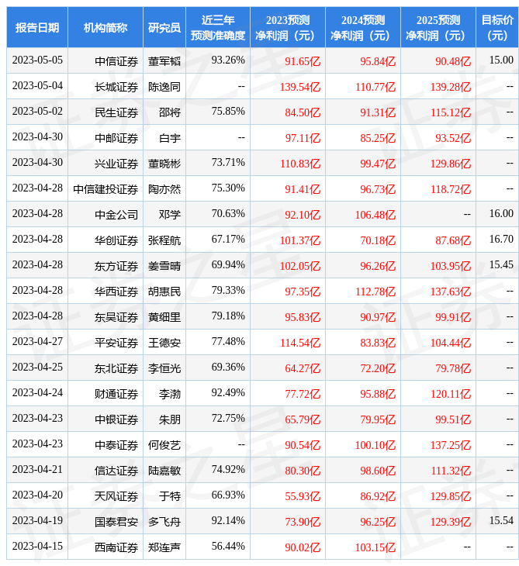The image size is (519, 566).
Task: Click researcher name 黄细里
Action: [164, 317]
